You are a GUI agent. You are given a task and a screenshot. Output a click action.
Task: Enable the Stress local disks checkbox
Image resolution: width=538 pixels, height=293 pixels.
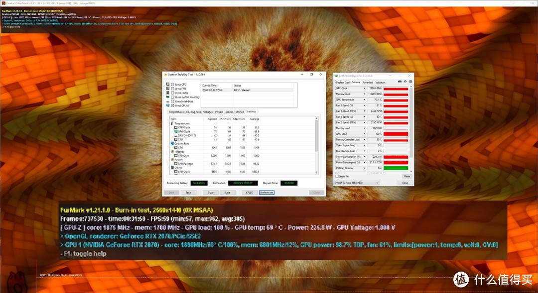pyautogui.click(x=172, y=101)
